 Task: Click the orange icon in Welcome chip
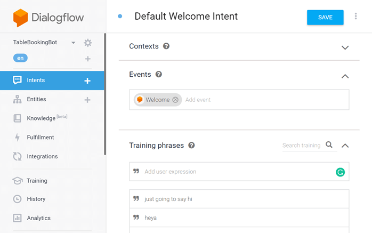click(x=140, y=100)
